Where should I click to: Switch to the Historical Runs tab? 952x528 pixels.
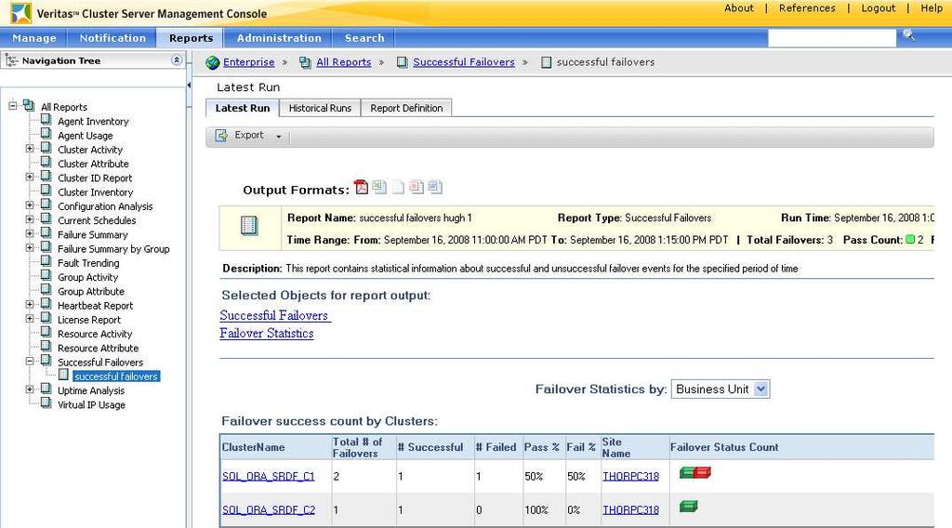320,108
